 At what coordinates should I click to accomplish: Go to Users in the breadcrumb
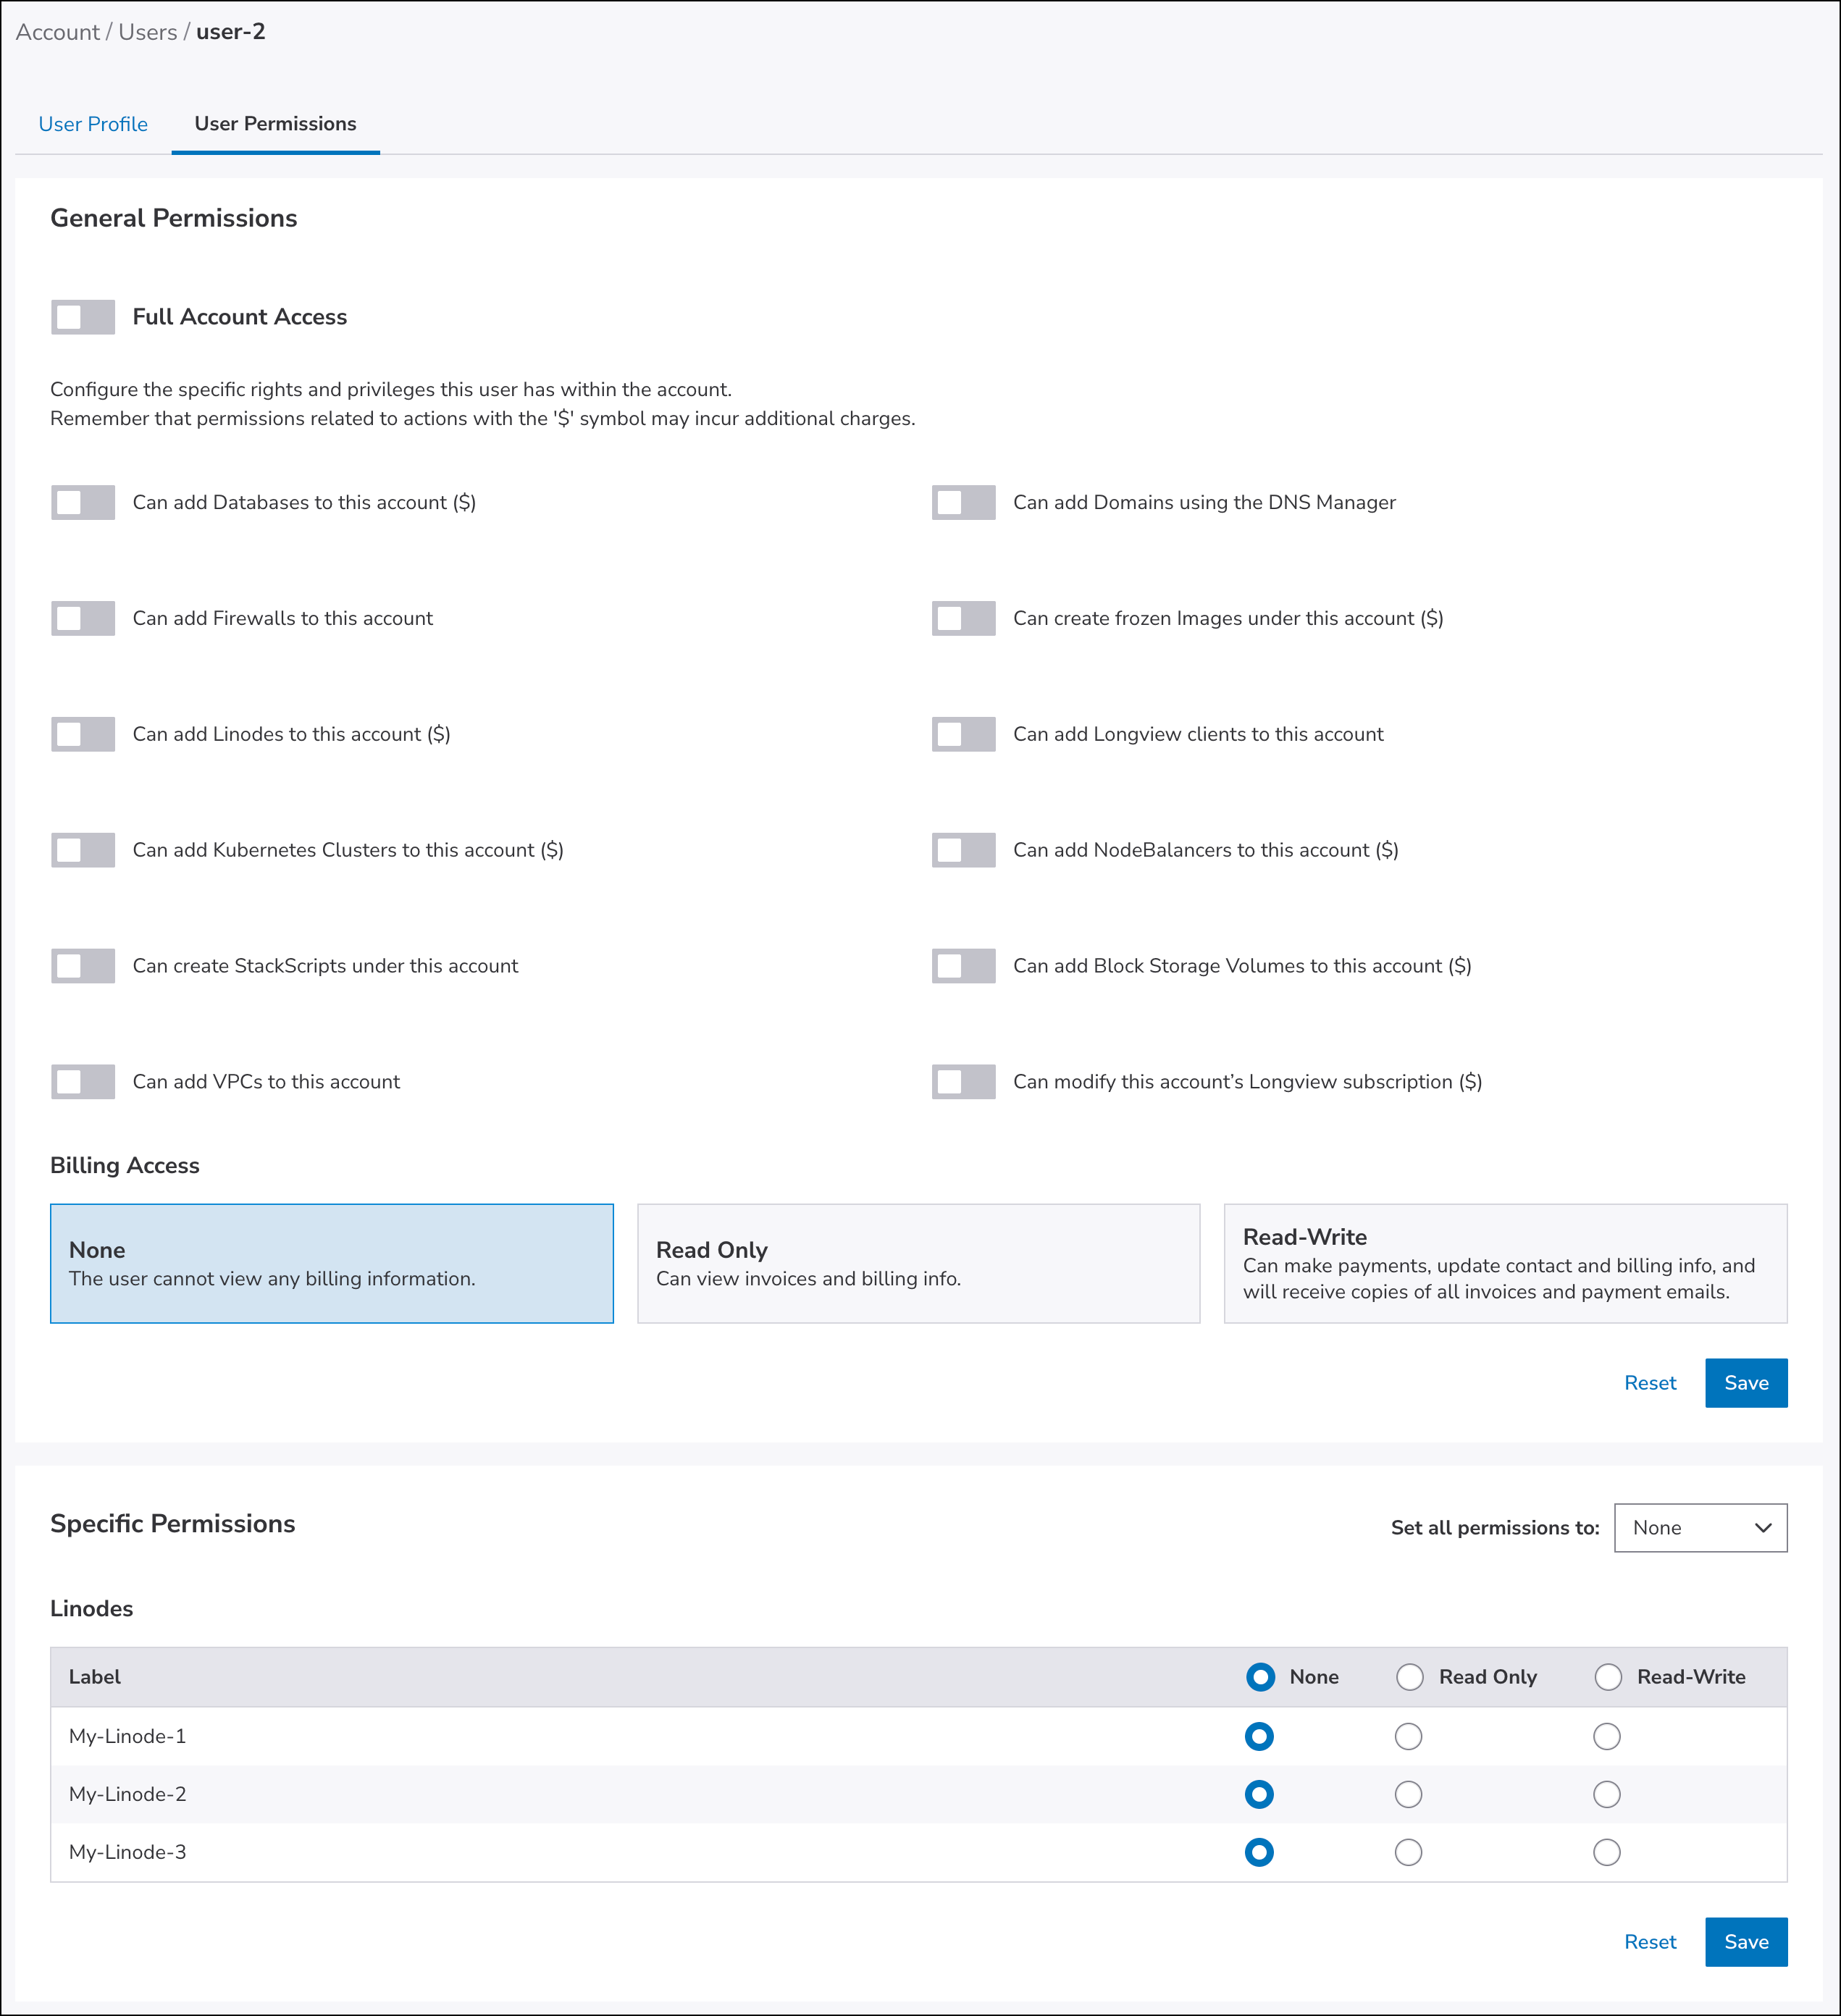coord(147,32)
